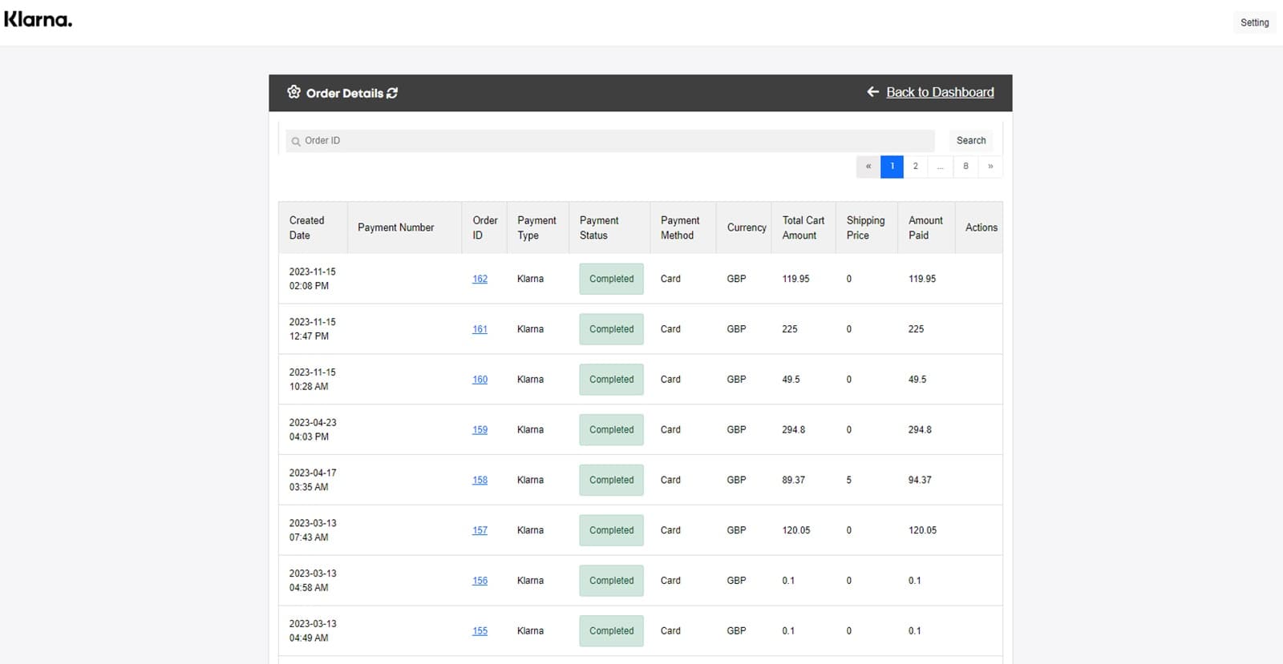Click shipping price 5 for order 158
Screen dimensions: 1283x664
849,480
